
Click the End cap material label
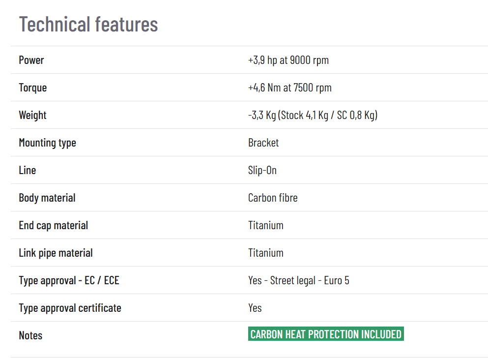tap(54, 225)
